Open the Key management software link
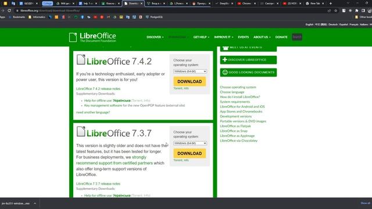 click(103, 106)
